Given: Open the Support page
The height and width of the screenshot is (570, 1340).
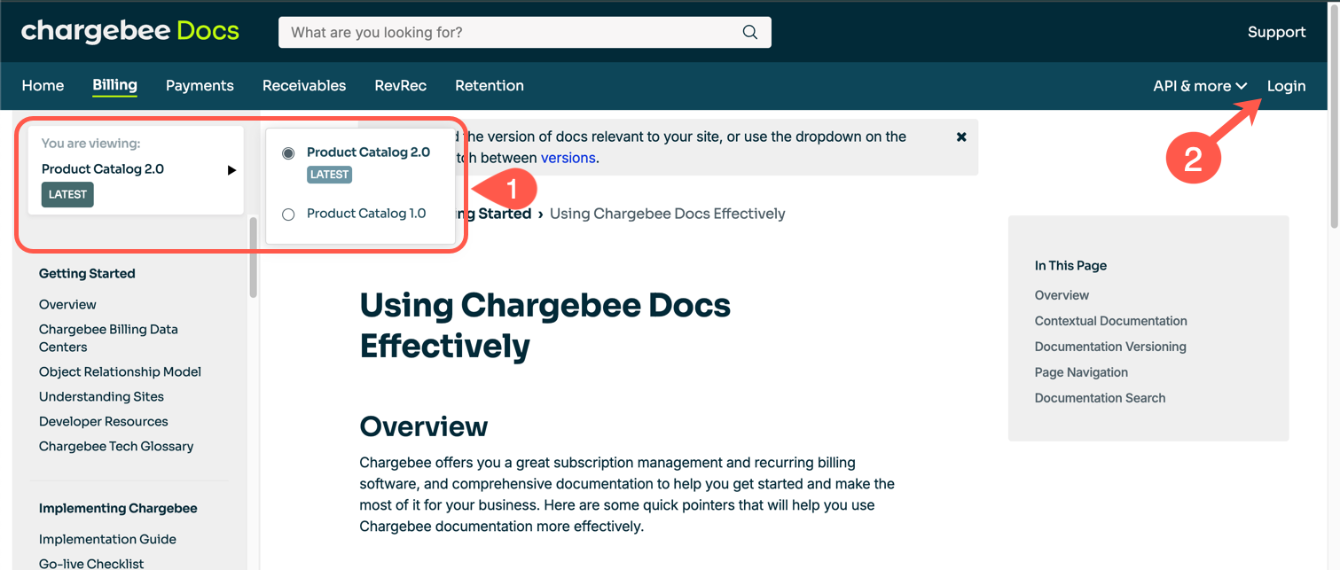Looking at the screenshot, I should (1276, 33).
